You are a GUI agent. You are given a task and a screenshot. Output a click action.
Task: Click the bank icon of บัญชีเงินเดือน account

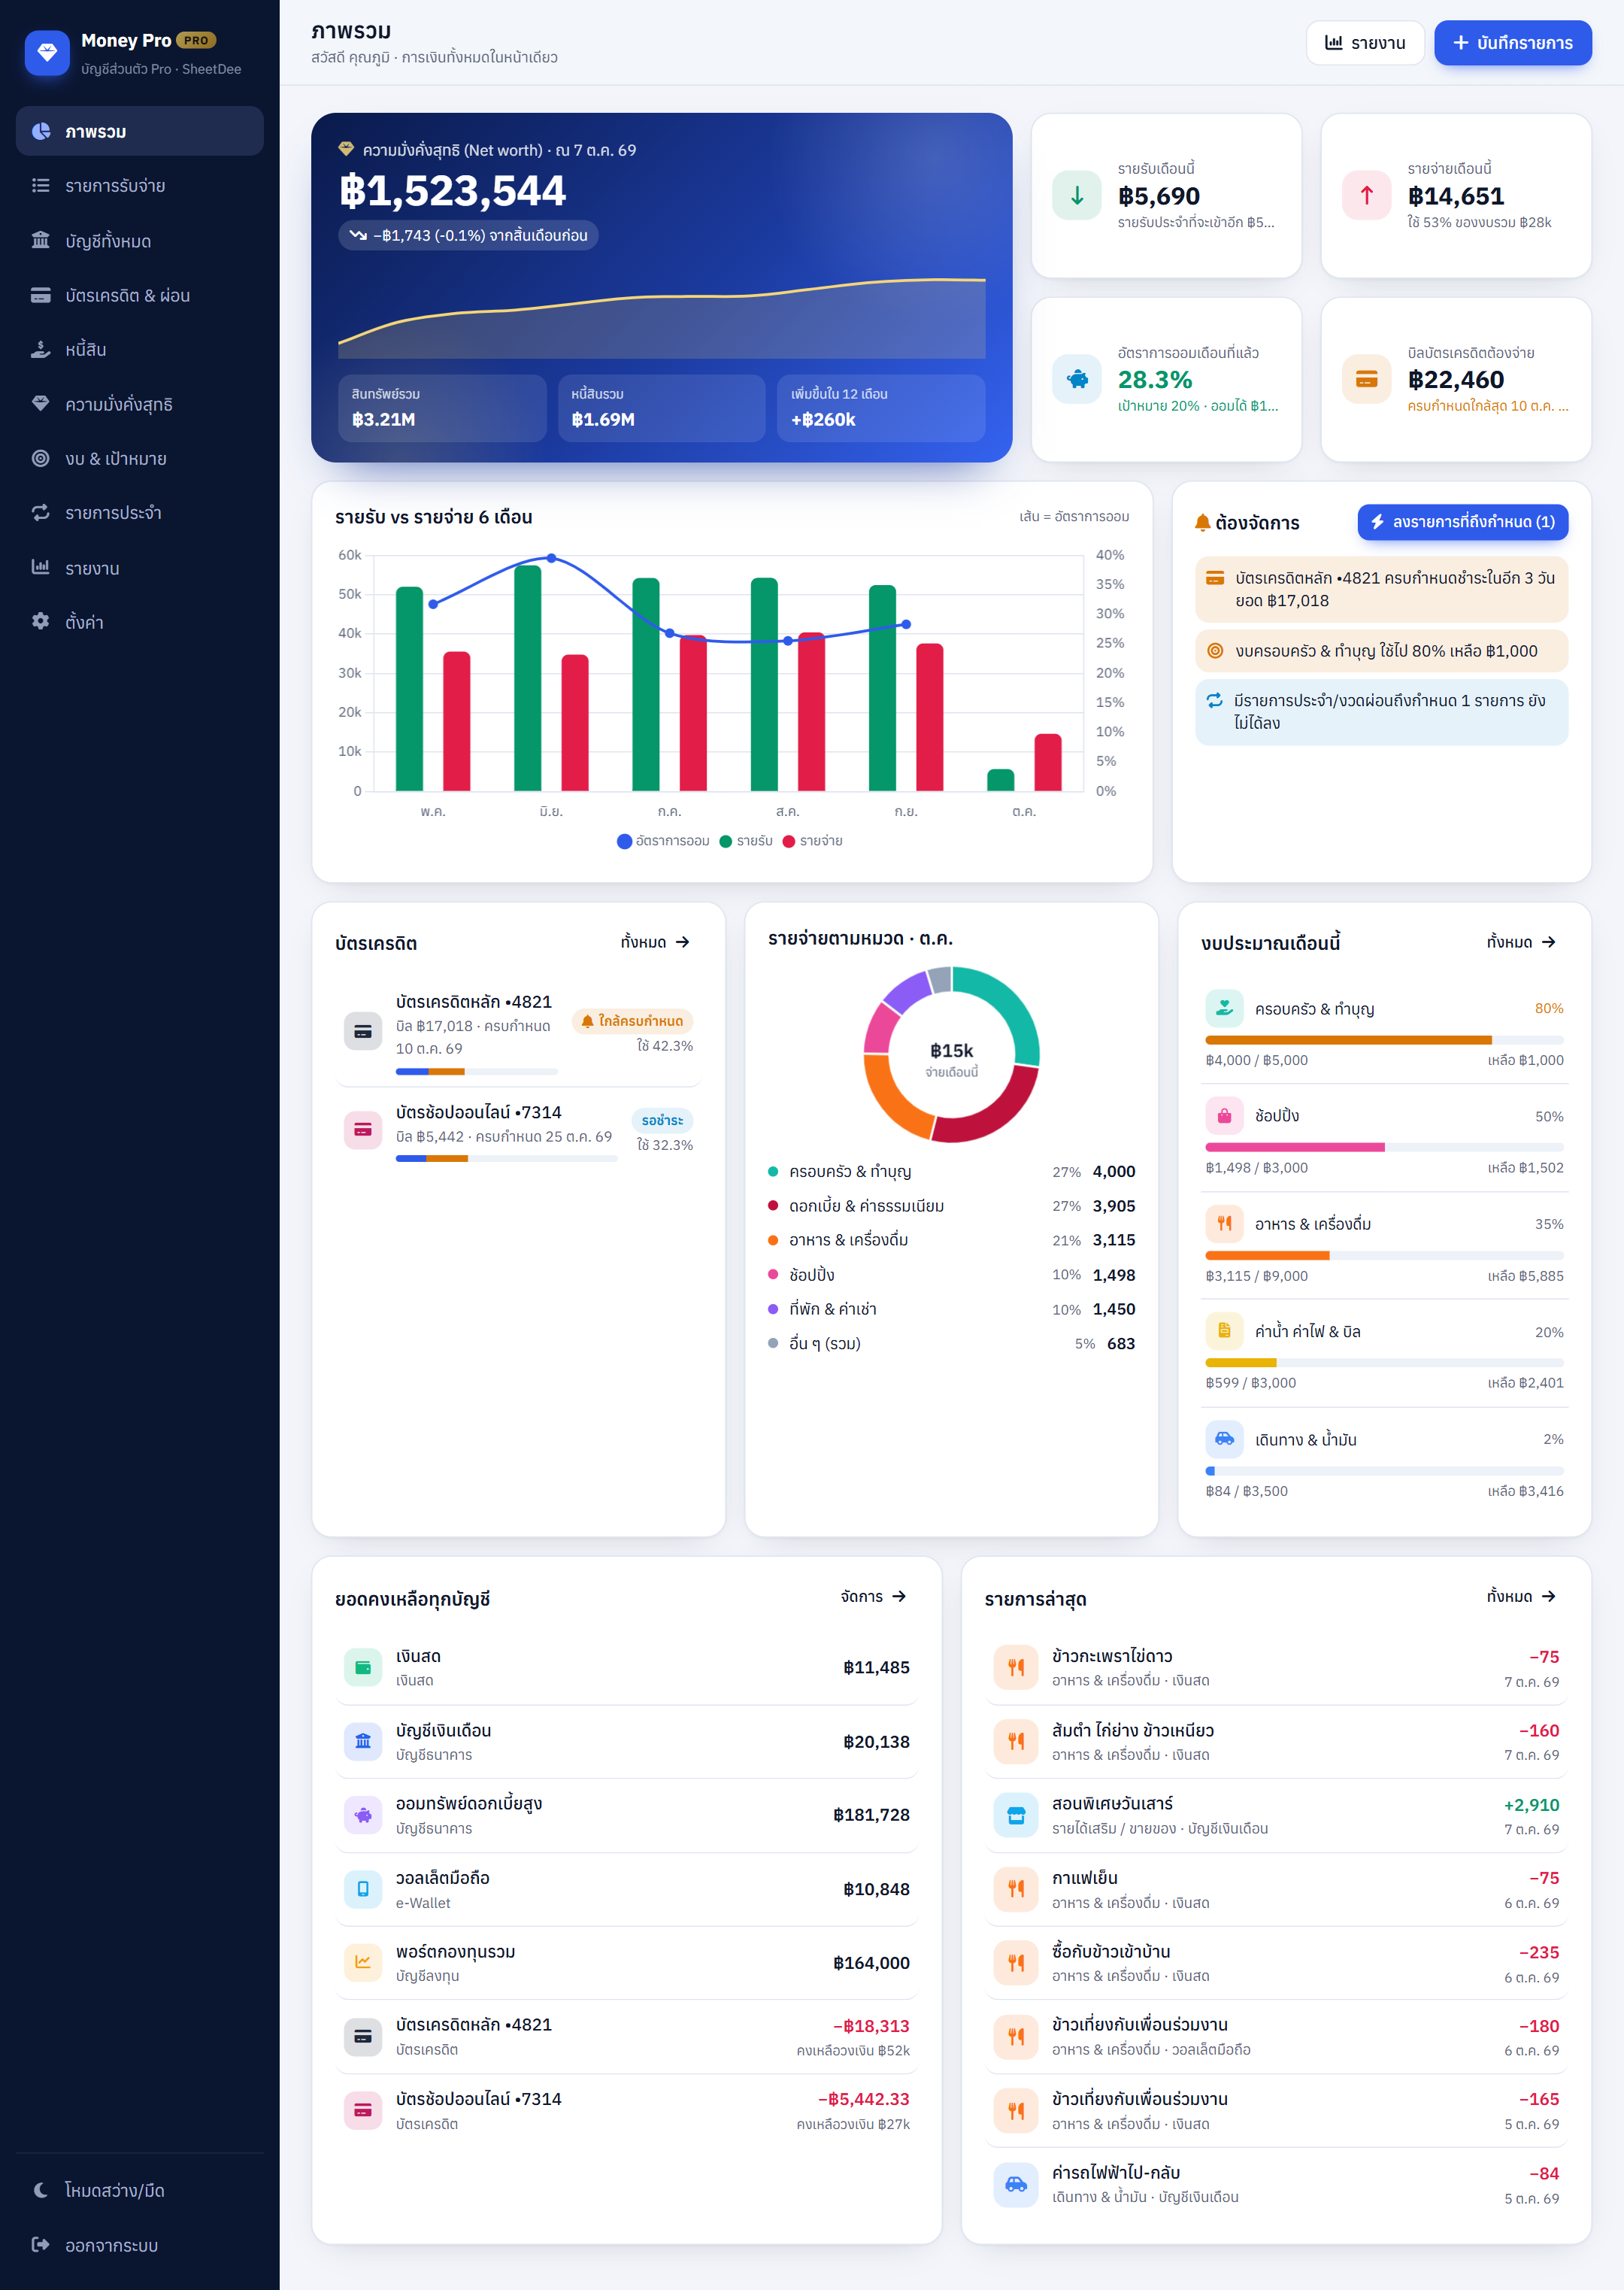click(x=363, y=1741)
